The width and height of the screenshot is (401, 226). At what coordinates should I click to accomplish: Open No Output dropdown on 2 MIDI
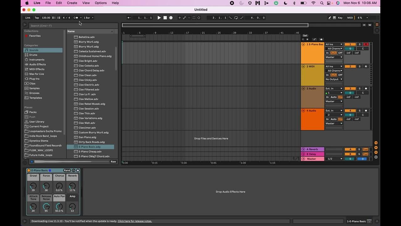click(x=334, y=79)
